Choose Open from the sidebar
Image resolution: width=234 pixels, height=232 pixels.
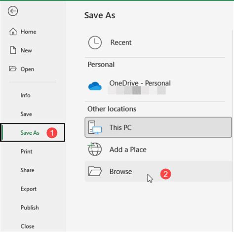[27, 69]
